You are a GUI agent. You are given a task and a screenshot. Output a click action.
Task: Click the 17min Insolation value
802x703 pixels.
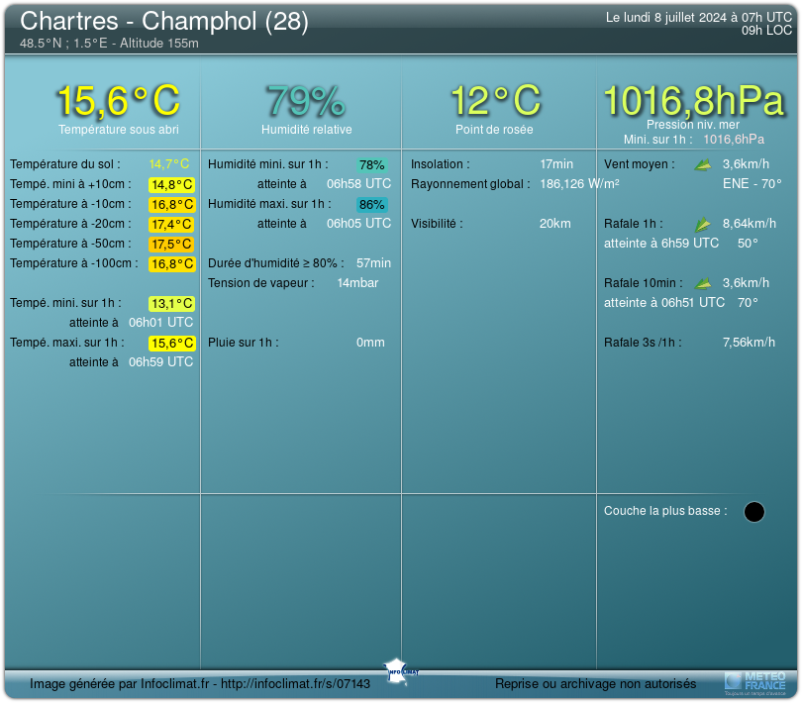556,164
